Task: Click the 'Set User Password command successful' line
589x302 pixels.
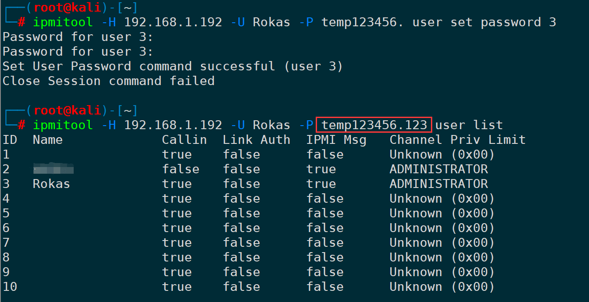Action: 172,66
